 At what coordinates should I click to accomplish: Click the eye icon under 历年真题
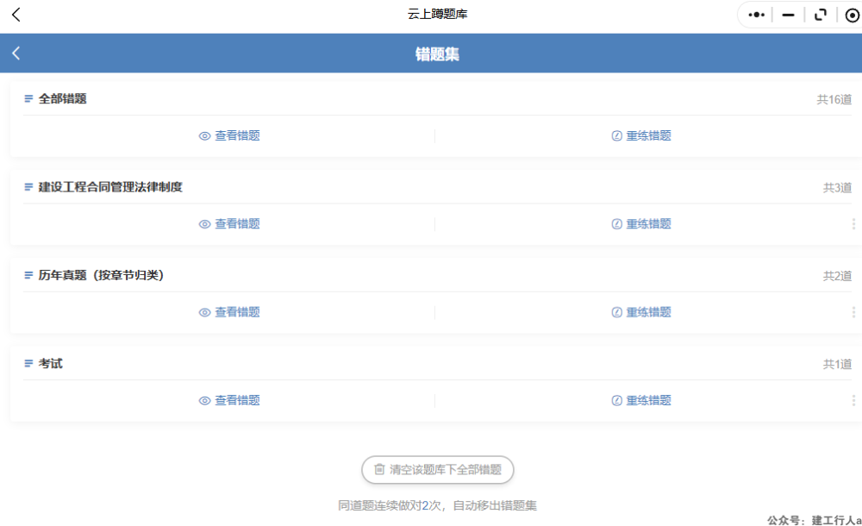204,313
